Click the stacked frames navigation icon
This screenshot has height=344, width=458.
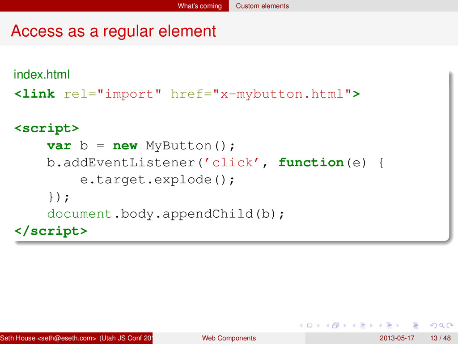click(x=335, y=325)
